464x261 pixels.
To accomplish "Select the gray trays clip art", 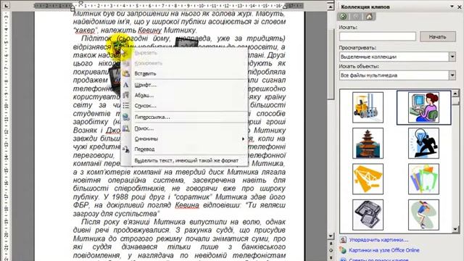I will [368, 215].
